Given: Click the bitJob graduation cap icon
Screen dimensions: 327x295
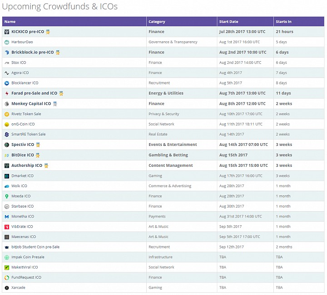Looking at the screenshot, I should (7, 247).
